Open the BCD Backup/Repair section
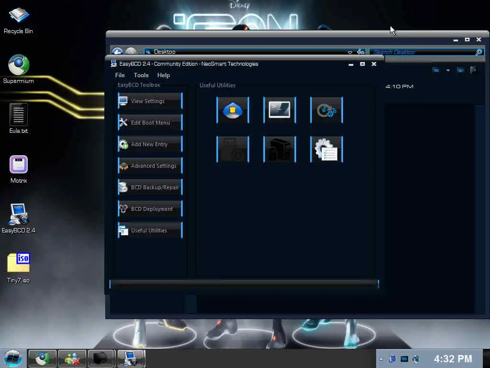The image size is (490, 368). [x=150, y=187]
